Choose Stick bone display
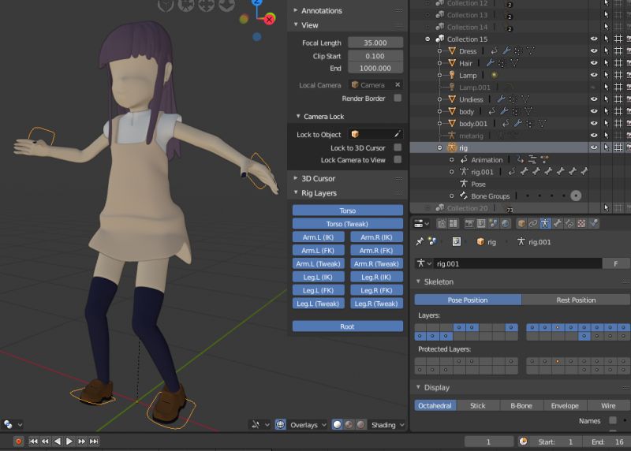631x451 pixels. click(478, 405)
